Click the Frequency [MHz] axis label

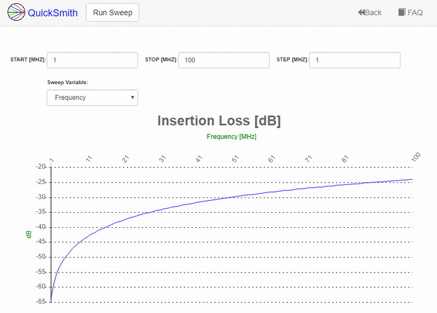click(231, 136)
